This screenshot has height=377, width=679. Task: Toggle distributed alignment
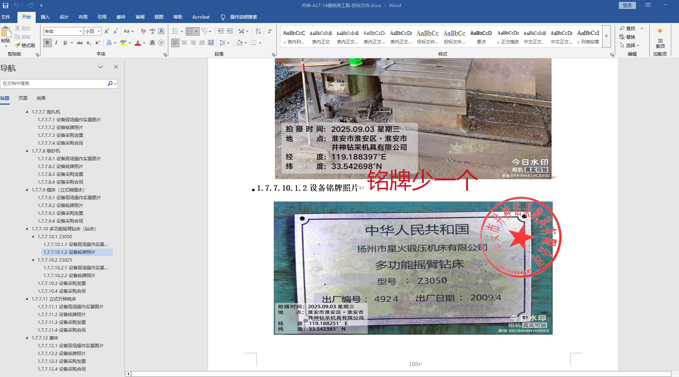[211, 43]
